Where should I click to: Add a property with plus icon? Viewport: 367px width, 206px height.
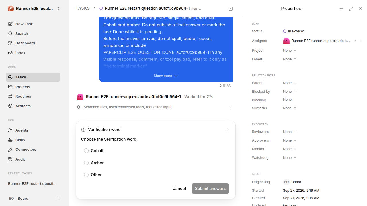[x=341, y=9]
